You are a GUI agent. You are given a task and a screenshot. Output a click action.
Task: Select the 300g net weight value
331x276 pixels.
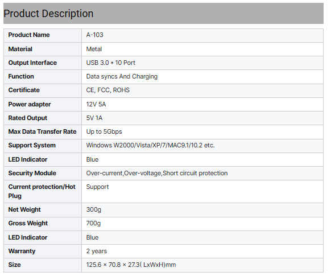tap(94, 209)
